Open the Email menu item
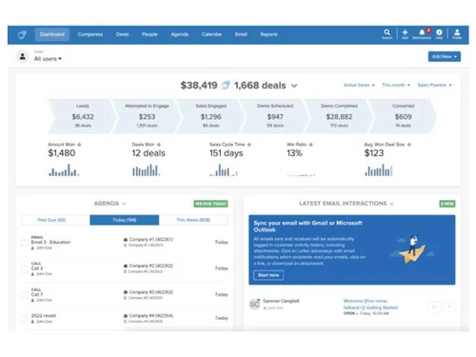476x357 pixels. (x=241, y=34)
